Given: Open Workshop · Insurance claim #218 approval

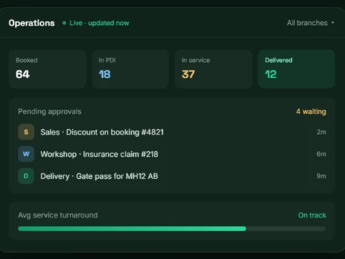Looking at the screenshot, I should pyautogui.click(x=172, y=154).
